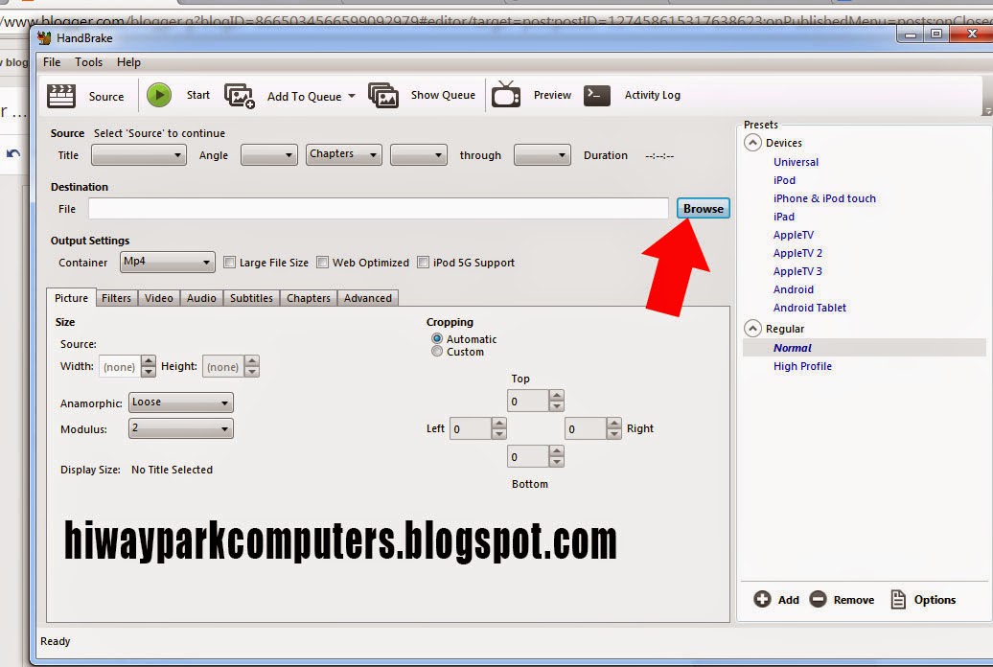Image resolution: width=993 pixels, height=667 pixels.
Task: Select Custom cropping radio button
Action: tap(437, 351)
